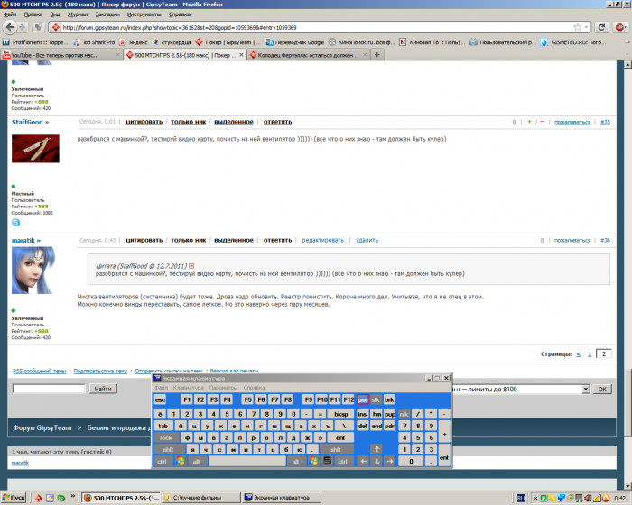Click the tall ent key on the numpad
Viewport: 632px width, 505px height.
pyautogui.click(x=444, y=455)
